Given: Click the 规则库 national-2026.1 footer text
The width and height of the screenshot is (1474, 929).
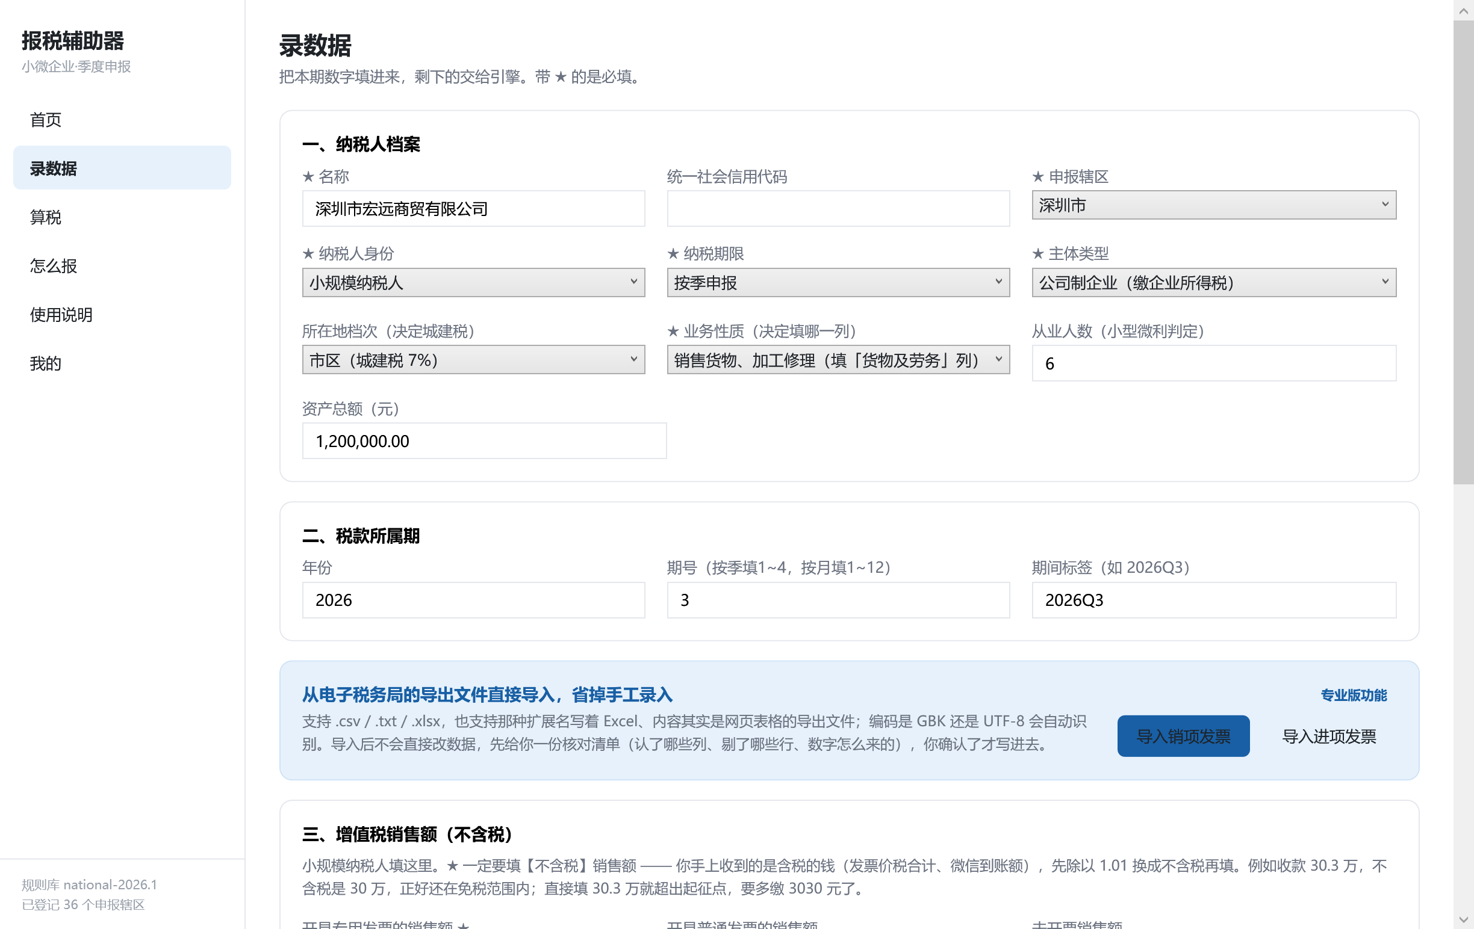Looking at the screenshot, I should (x=89, y=884).
